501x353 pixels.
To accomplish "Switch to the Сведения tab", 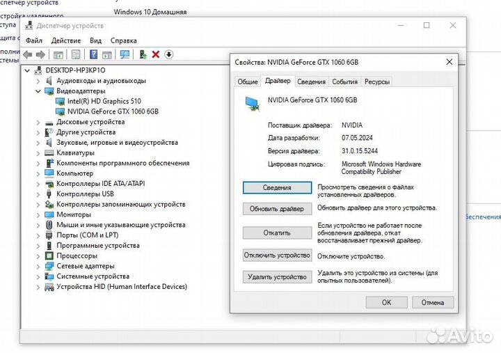I will [x=311, y=82].
